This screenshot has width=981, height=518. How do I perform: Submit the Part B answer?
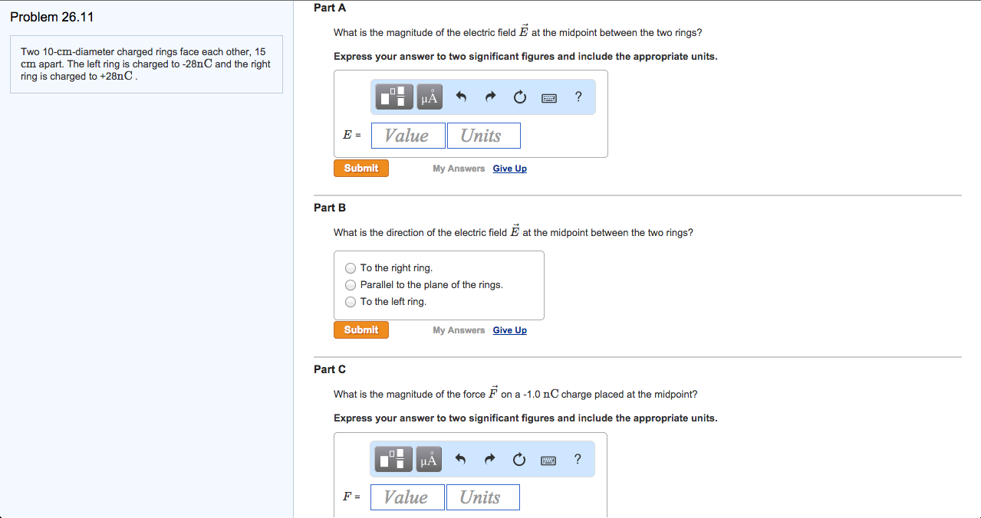click(x=361, y=329)
